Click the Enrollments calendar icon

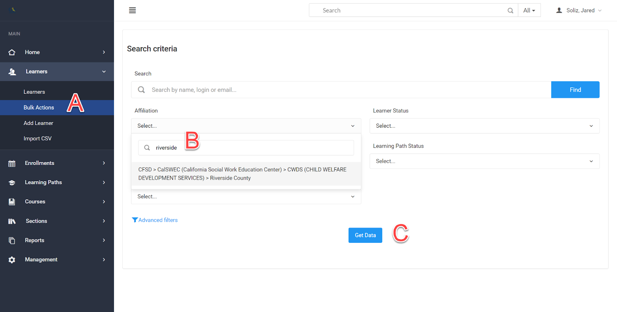pyautogui.click(x=12, y=164)
